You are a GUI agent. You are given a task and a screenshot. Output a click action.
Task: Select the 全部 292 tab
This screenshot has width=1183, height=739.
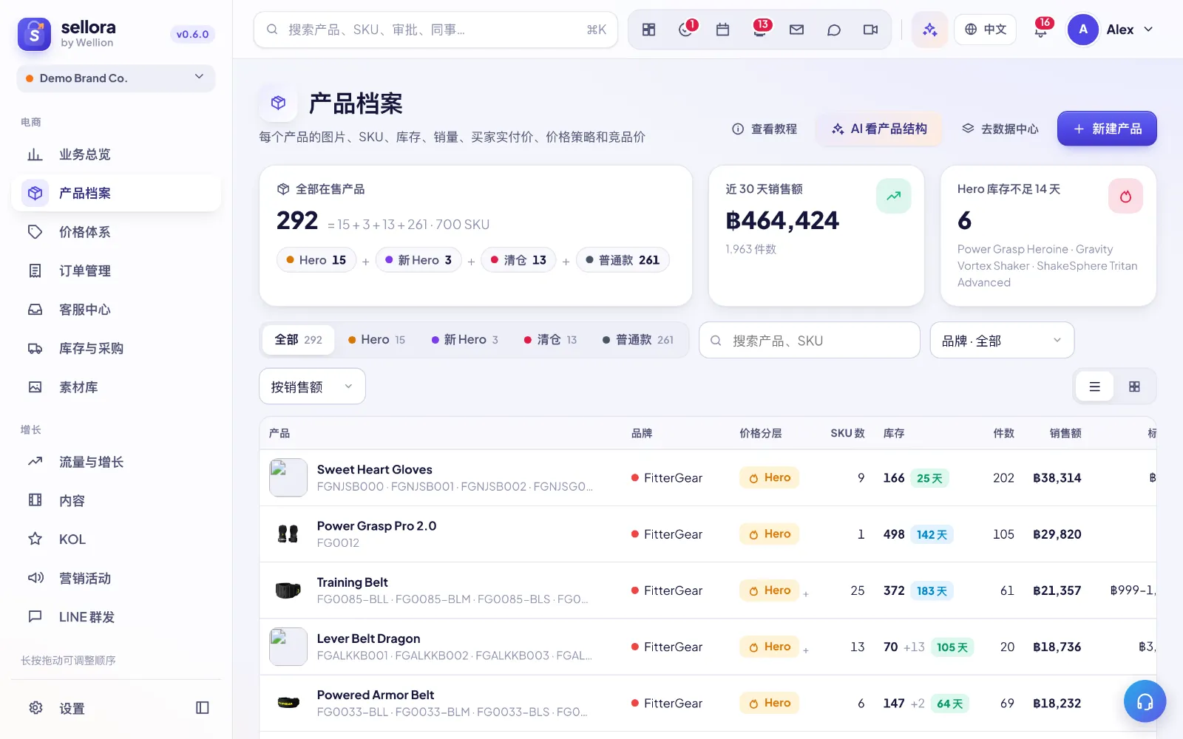tap(298, 340)
